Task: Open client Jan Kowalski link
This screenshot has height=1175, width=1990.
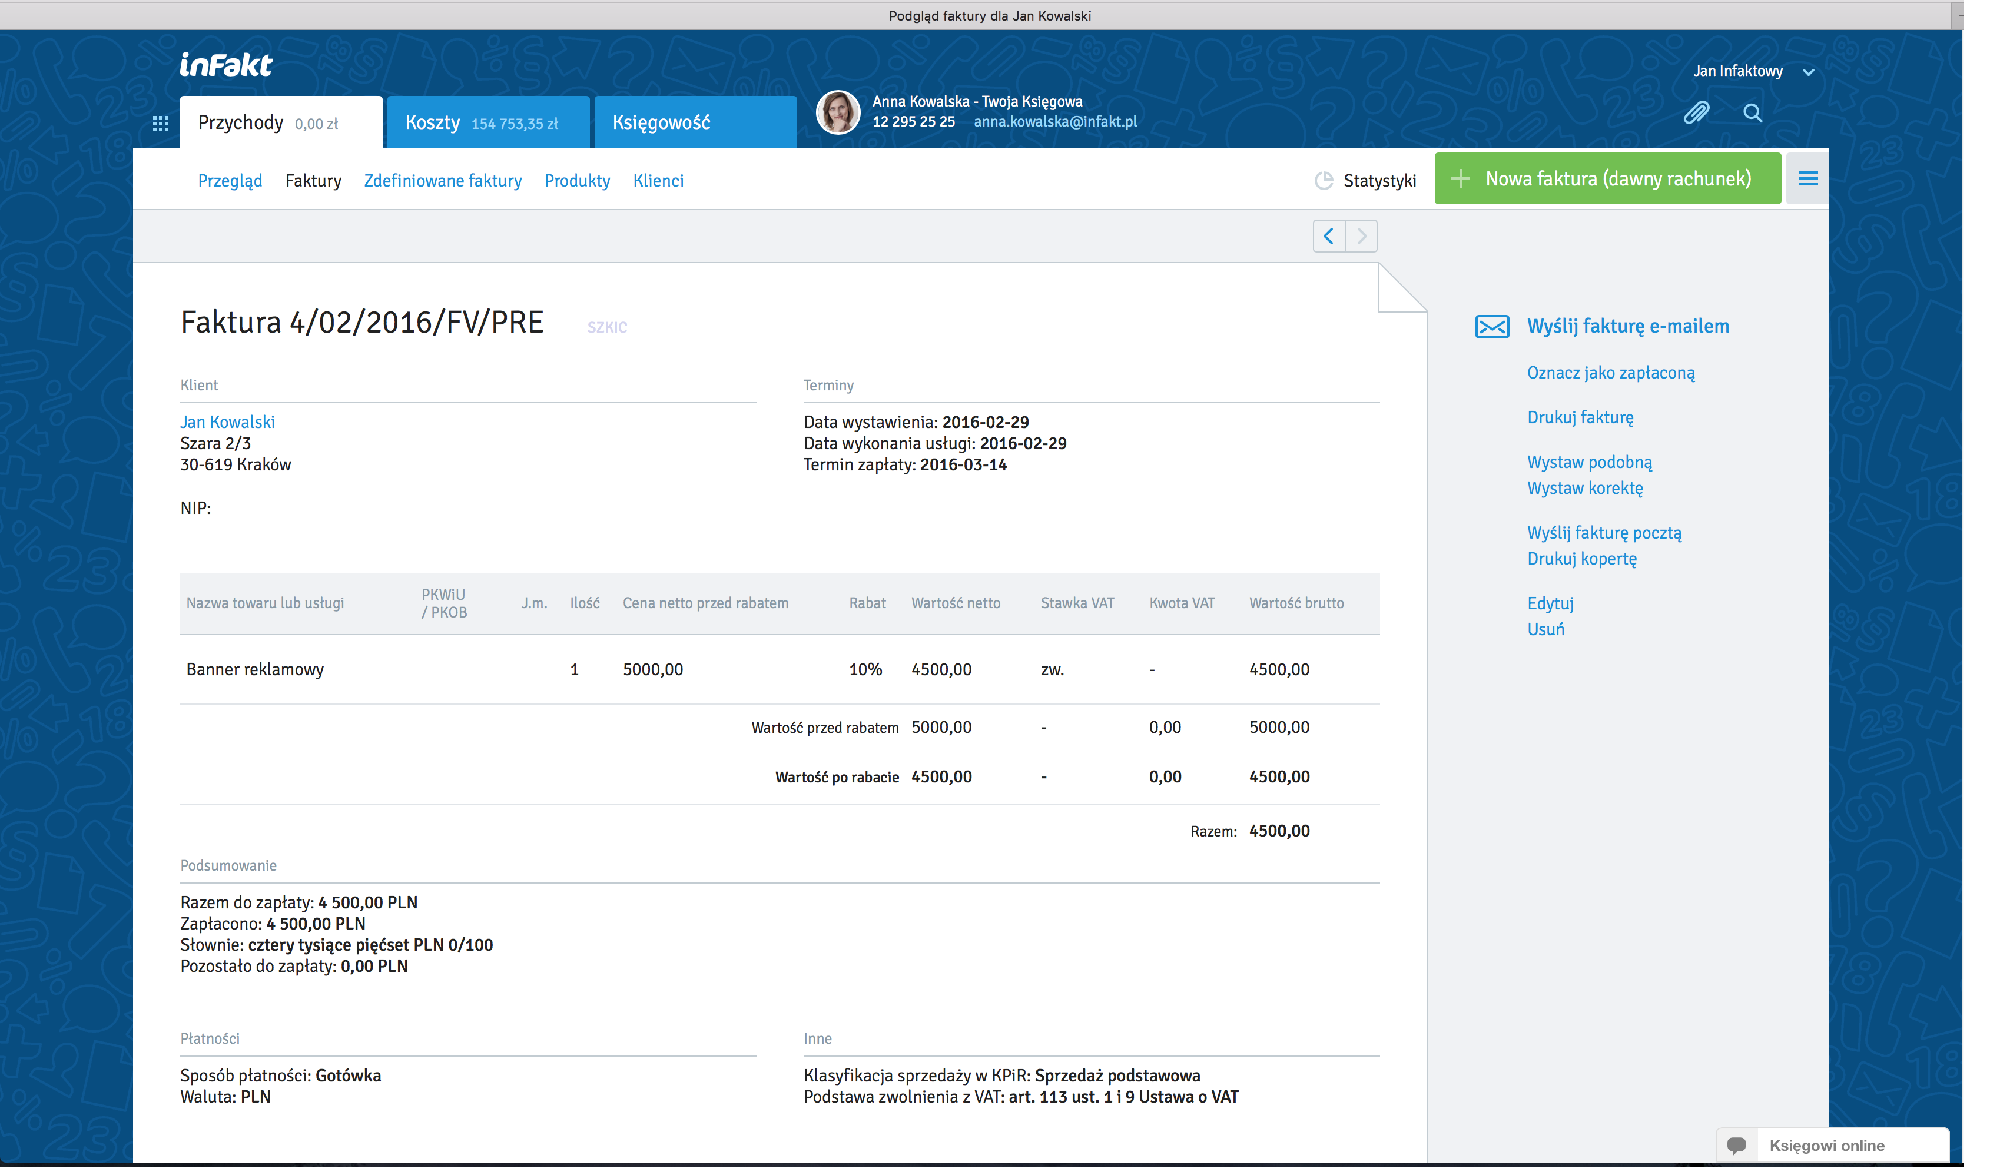Action: point(227,423)
